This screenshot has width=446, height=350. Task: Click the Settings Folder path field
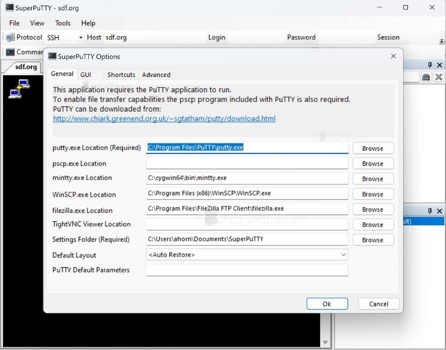click(247, 239)
